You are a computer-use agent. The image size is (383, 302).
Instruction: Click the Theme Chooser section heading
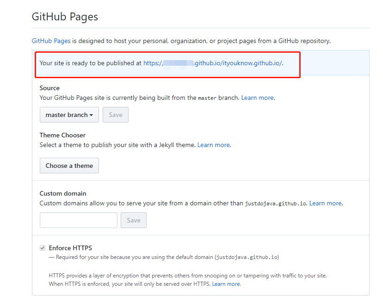tap(62, 135)
